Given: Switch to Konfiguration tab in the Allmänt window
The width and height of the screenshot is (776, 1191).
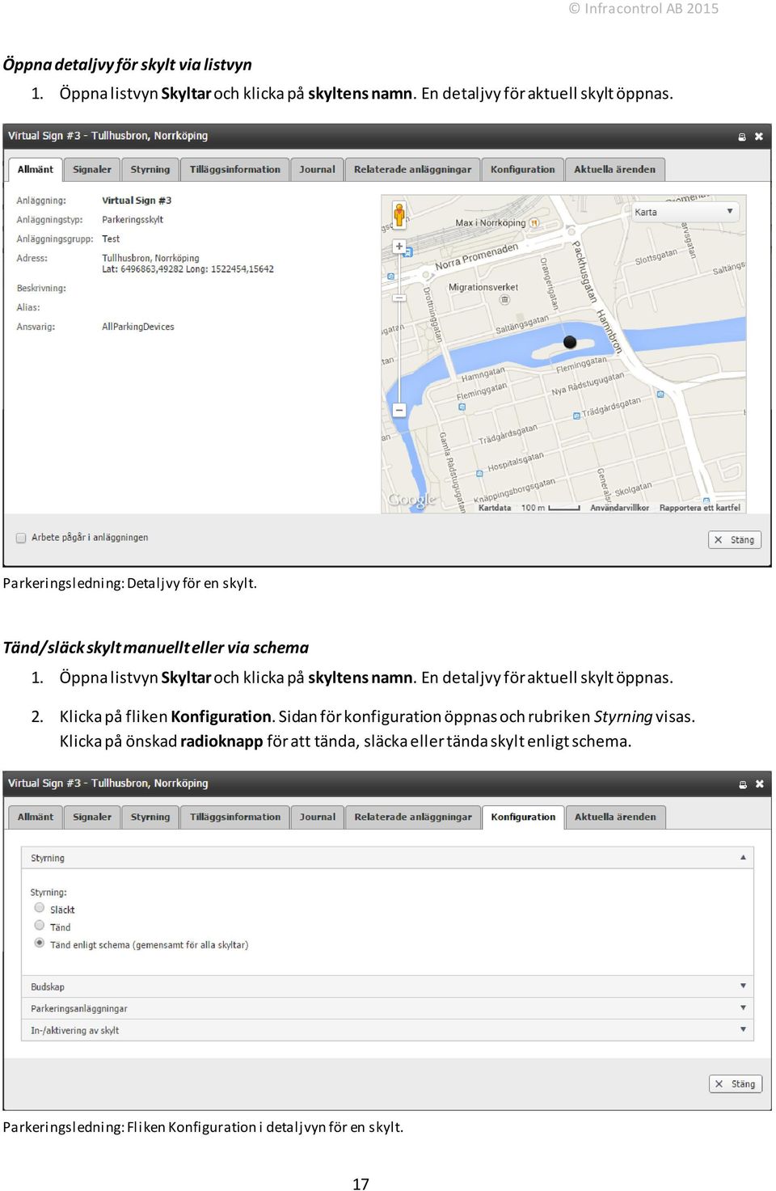Looking at the screenshot, I should 523,170.
